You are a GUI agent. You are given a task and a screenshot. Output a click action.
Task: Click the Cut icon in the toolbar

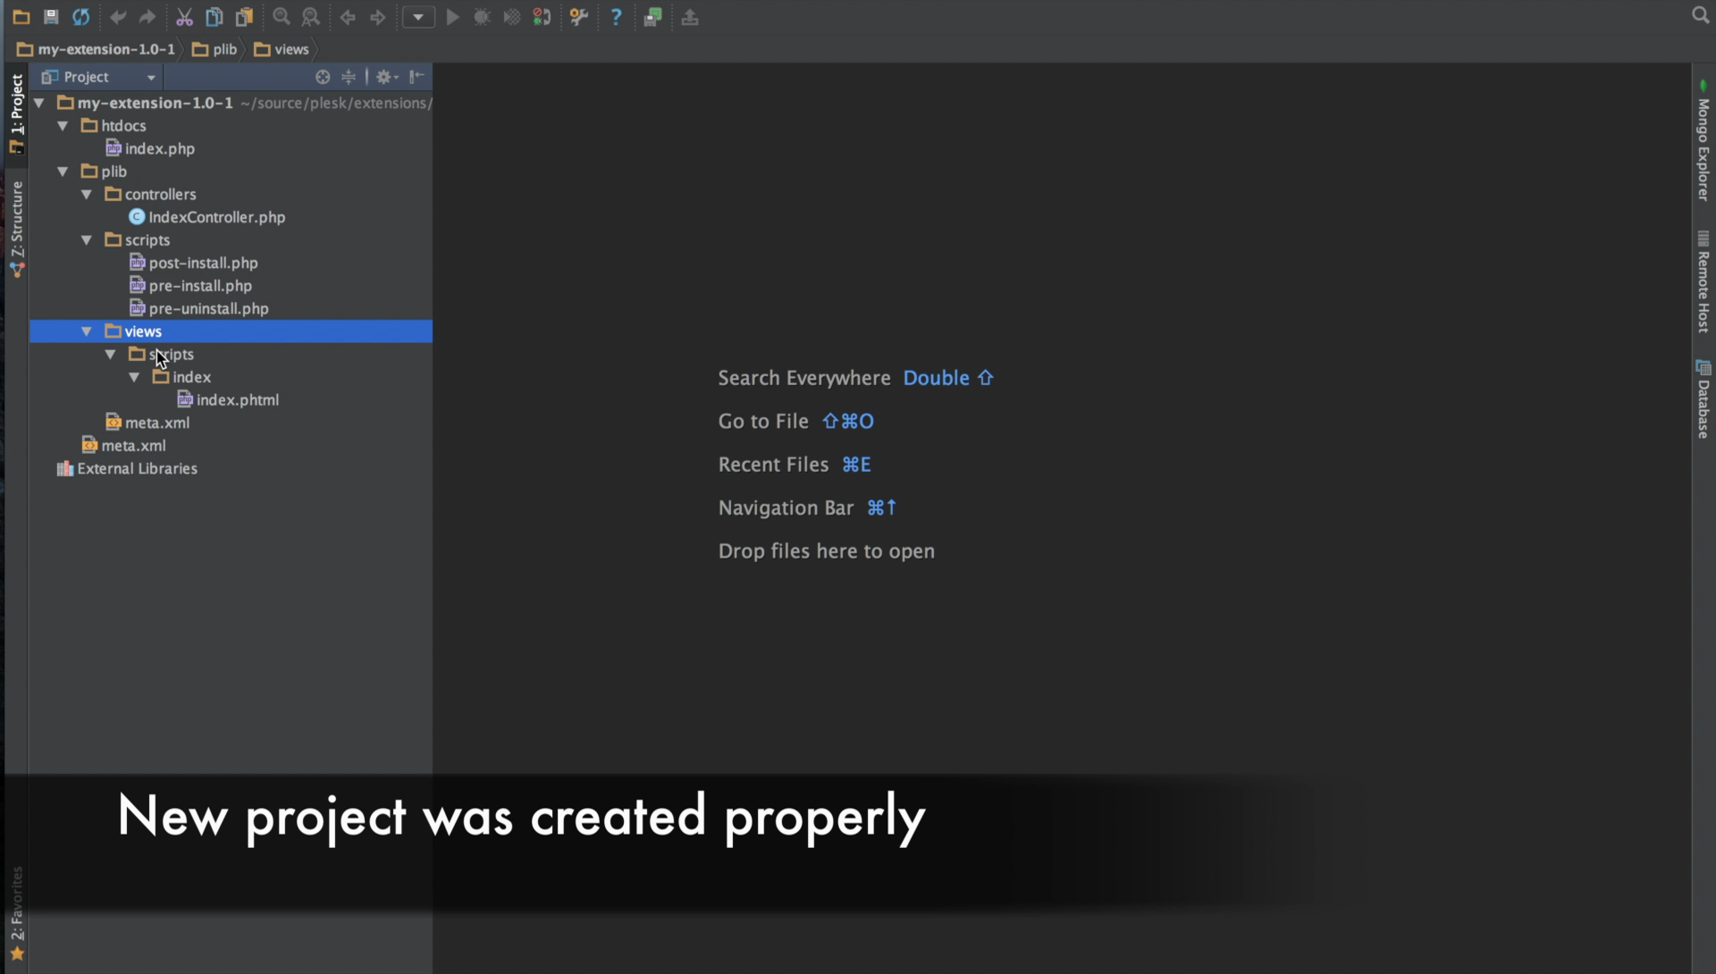[185, 17]
